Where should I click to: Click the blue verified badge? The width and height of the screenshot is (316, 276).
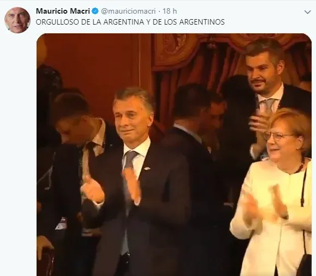tap(95, 11)
